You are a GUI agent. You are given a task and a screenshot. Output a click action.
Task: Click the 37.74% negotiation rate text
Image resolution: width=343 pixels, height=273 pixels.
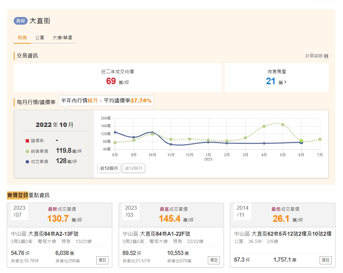point(141,101)
